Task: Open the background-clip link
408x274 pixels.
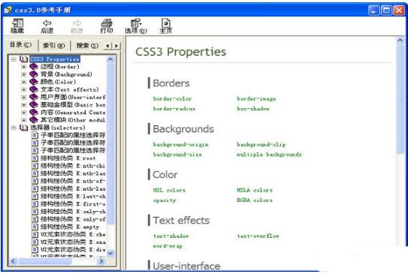Action: [261, 145]
